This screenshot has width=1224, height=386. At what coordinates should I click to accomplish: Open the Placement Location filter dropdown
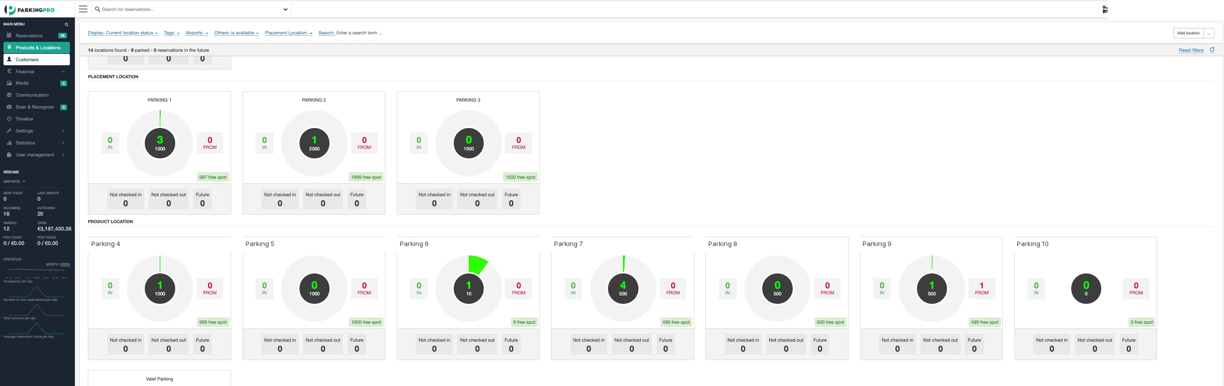[289, 33]
